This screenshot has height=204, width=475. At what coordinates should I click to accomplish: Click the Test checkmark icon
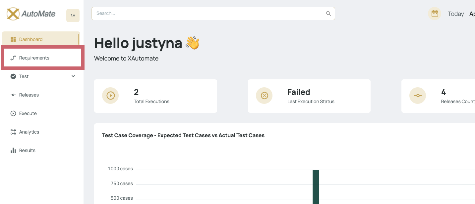13,76
